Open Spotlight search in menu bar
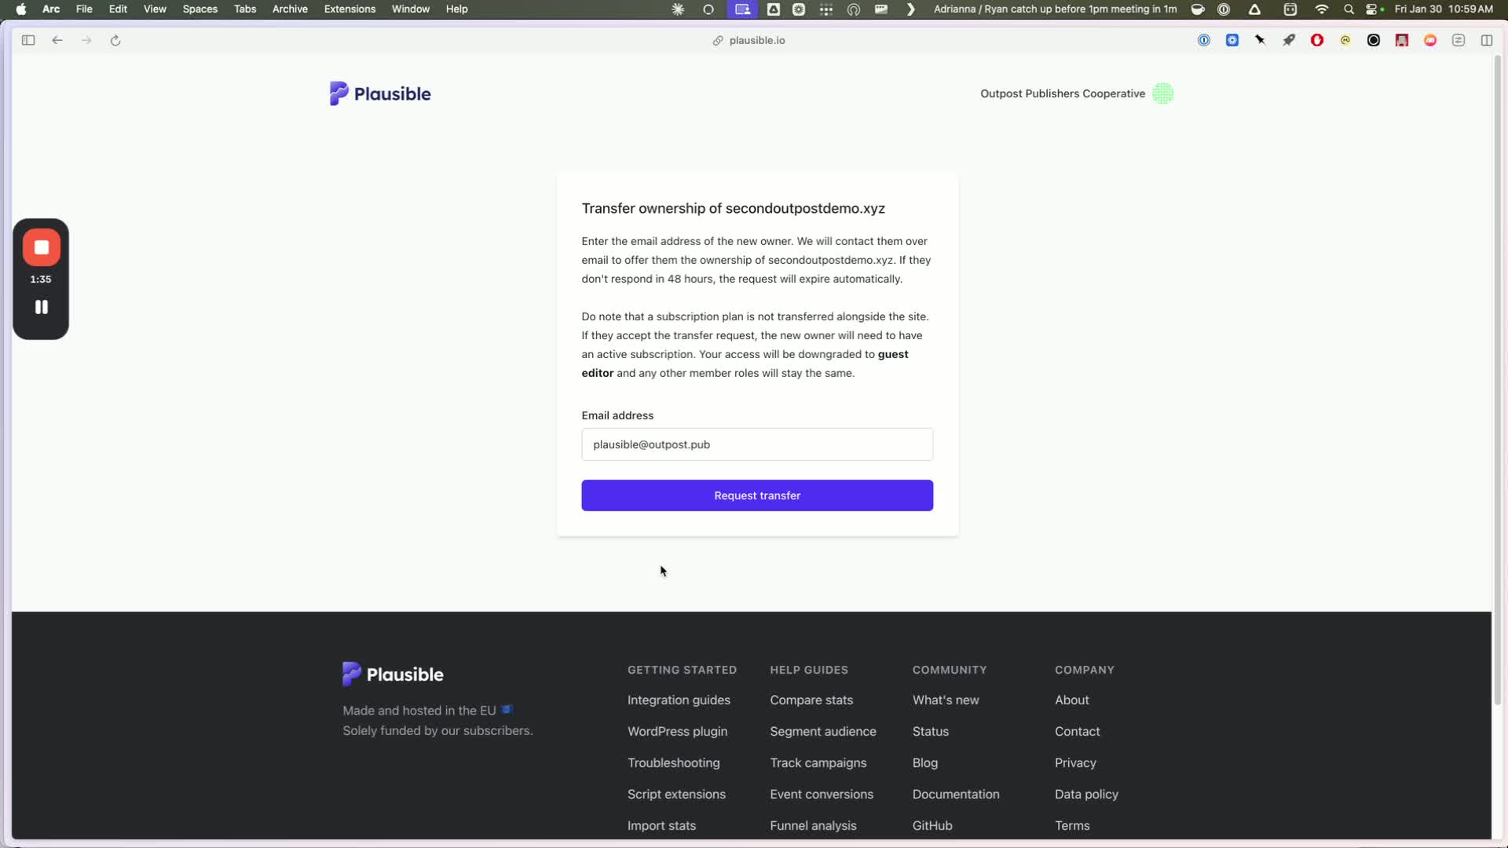Image resolution: width=1508 pixels, height=848 pixels. (1349, 9)
